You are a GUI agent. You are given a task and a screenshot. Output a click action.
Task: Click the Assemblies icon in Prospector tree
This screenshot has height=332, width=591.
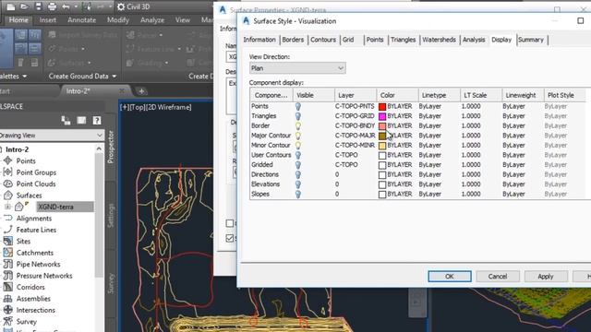coord(8,299)
